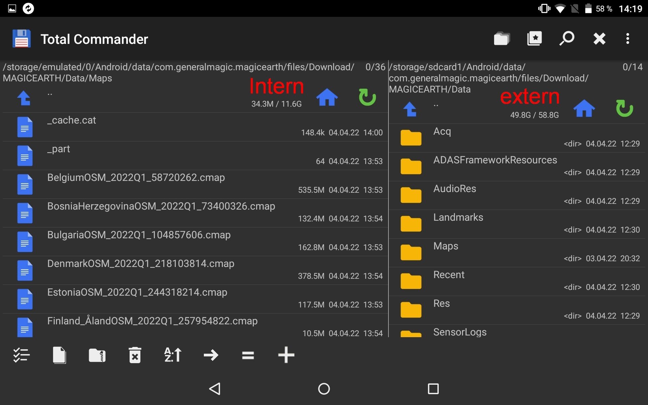Viewport: 648px width, 405px height.
Task: Tap the Android home circle button
Action: tap(324, 389)
